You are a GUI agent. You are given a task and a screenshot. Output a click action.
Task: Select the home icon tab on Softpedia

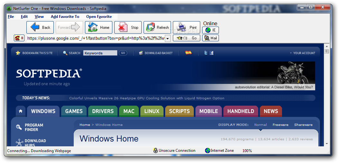21,111
